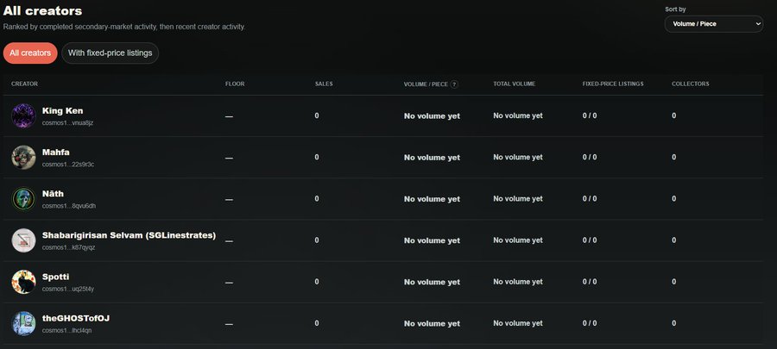This screenshot has height=349, width=777.
Task: Click the TOTAL VOLUME column header
Action: pyautogui.click(x=515, y=84)
